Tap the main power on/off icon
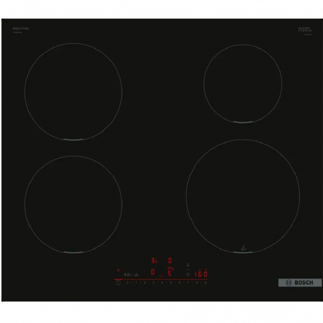 click(118, 283)
